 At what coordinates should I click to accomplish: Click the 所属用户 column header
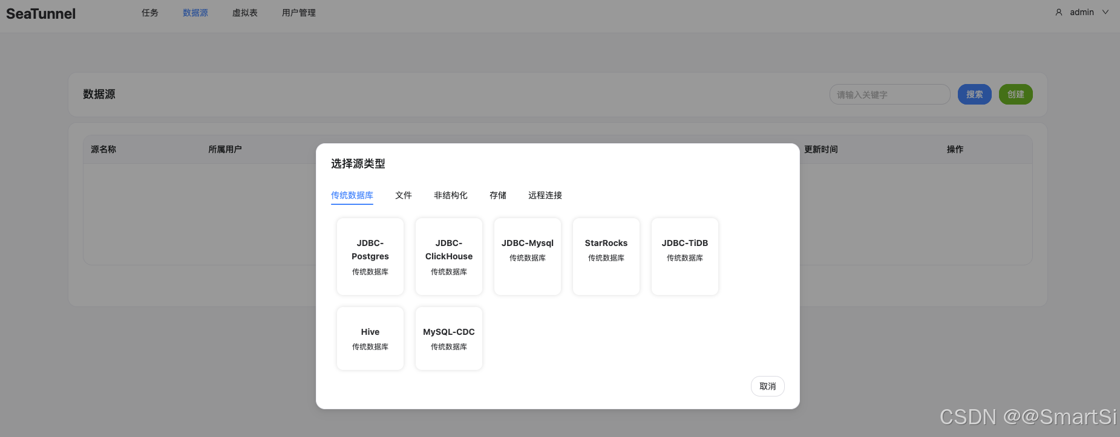[225, 149]
